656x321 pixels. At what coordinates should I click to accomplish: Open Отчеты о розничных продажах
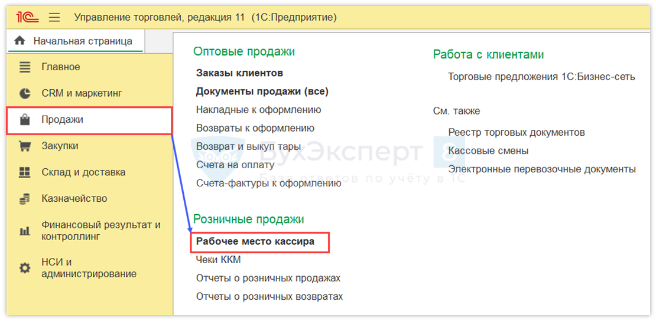[x=268, y=279]
